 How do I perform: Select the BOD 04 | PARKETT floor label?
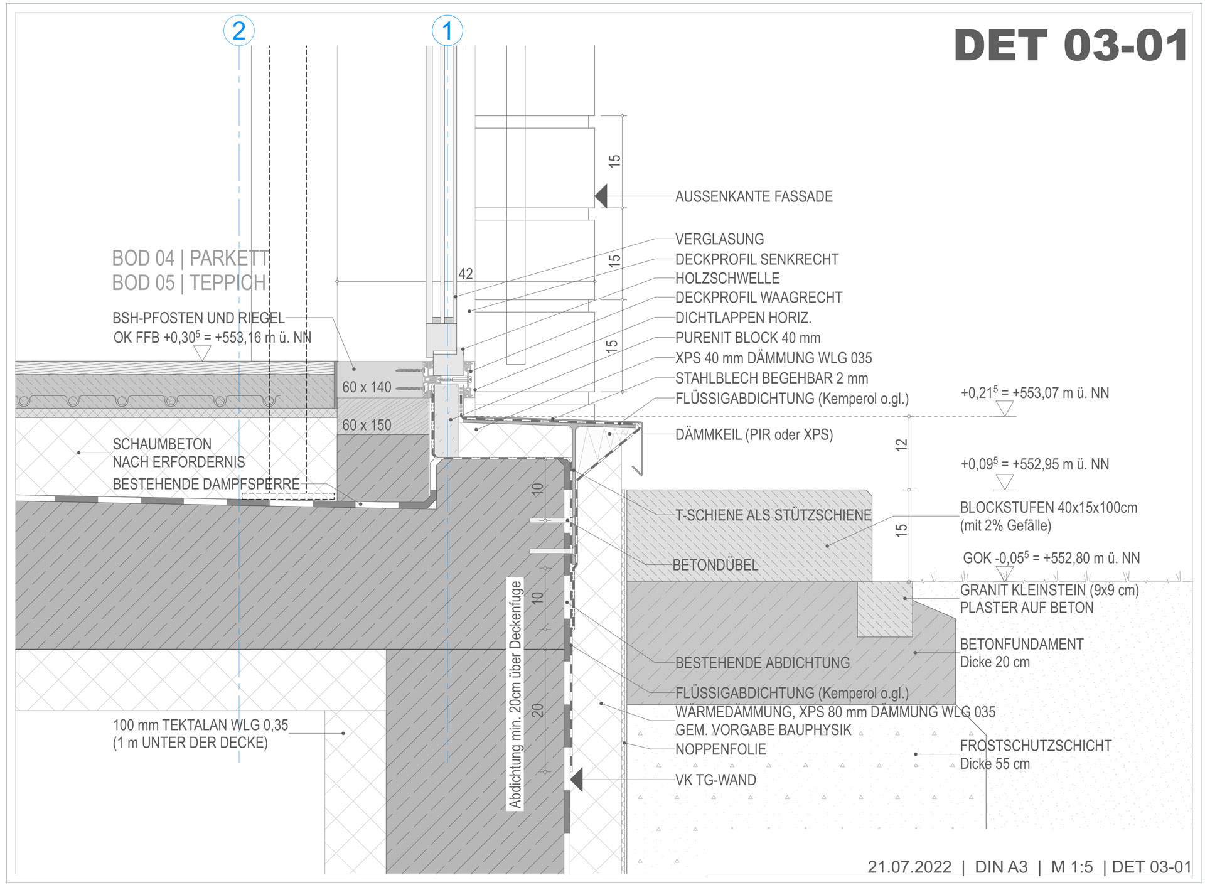click(x=190, y=258)
